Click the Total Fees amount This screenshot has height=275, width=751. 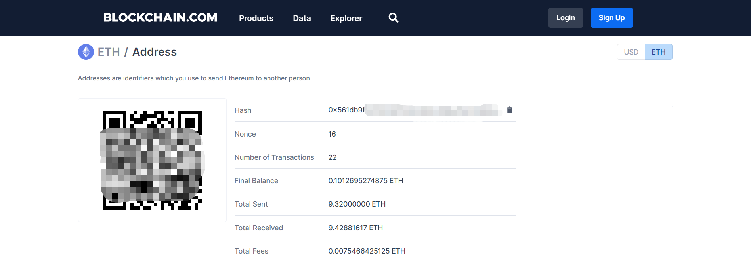(x=367, y=251)
